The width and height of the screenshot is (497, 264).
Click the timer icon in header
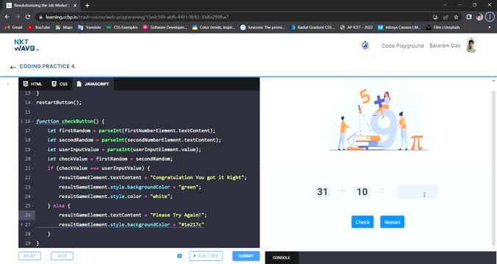point(365,45)
